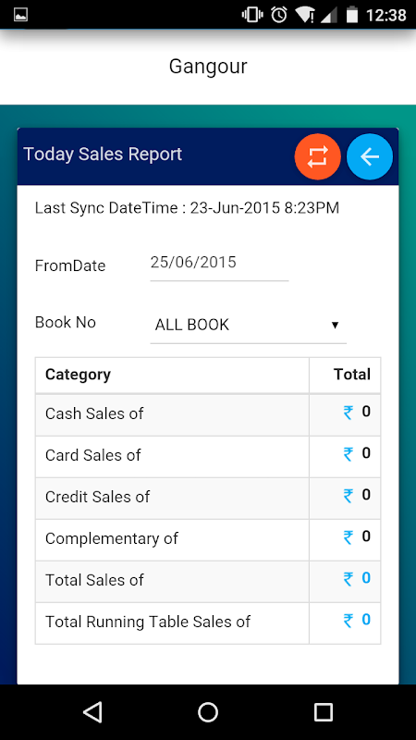
Task: Tap the picture notification icon in status bar
Action: 20,15
